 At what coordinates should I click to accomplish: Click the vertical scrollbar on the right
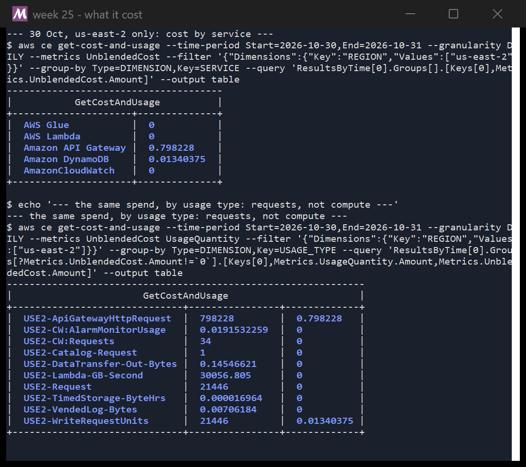[516, 244]
